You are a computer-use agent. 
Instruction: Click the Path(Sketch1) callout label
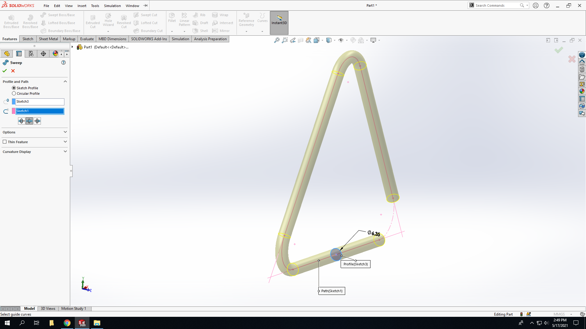pyautogui.click(x=332, y=291)
